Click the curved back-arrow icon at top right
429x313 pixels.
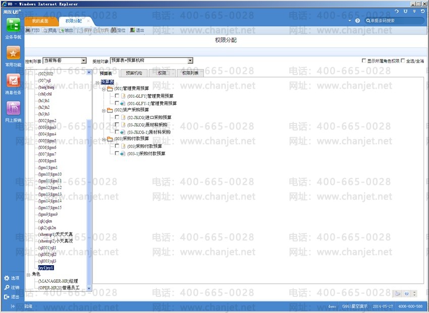(397, 11)
